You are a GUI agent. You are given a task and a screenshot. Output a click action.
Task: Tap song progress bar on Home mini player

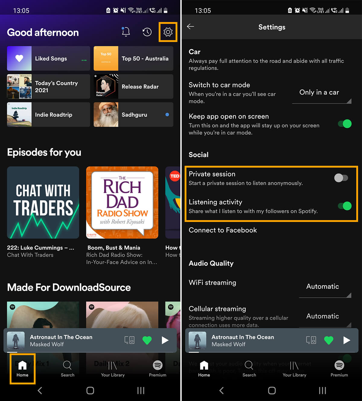click(90, 352)
